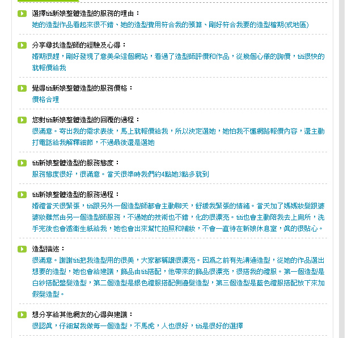
Task: Click the page's vertical scrollbar track
Action: [x=342, y=169]
